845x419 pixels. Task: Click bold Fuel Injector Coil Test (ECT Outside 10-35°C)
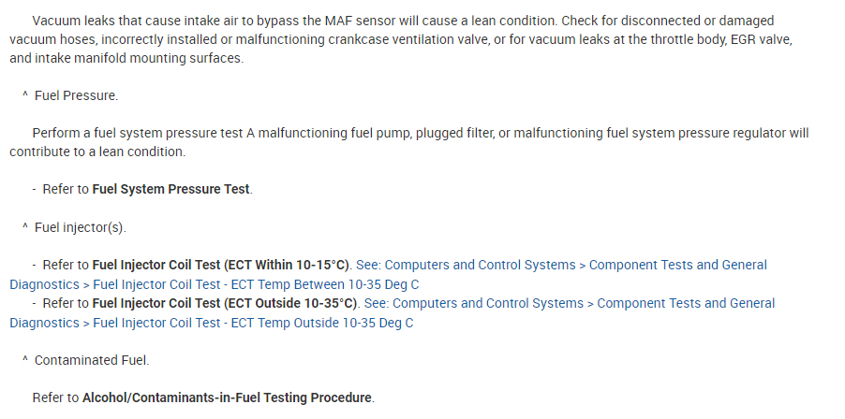pyautogui.click(x=224, y=303)
